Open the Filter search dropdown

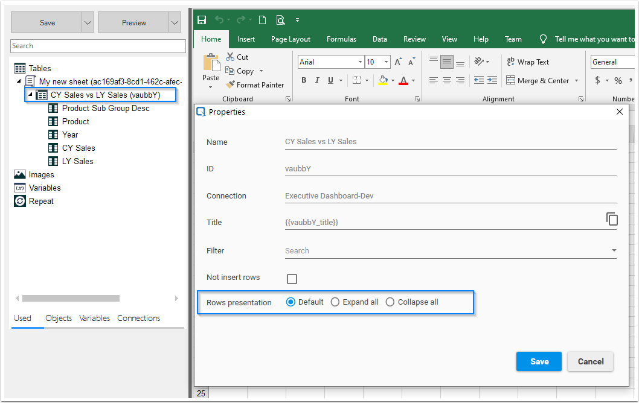614,250
